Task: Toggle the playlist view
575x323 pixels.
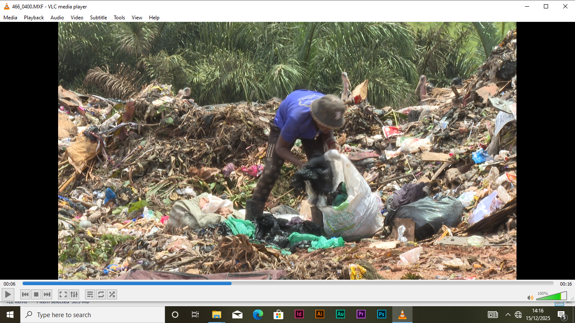Action: coord(90,294)
